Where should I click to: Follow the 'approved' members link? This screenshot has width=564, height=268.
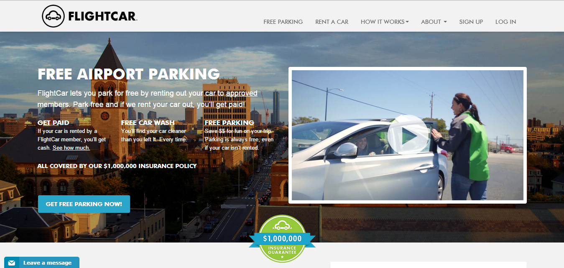[242, 93]
